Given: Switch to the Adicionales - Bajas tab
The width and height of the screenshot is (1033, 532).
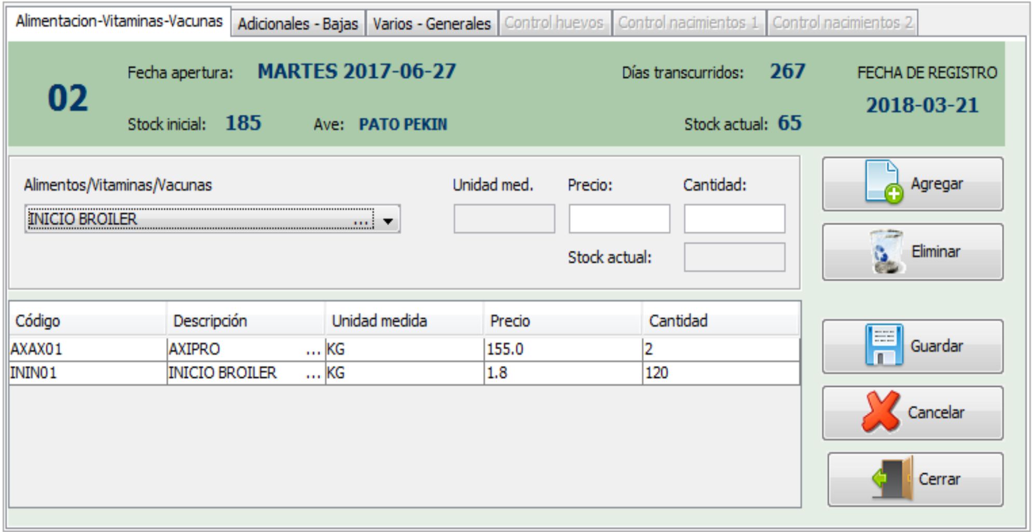Looking at the screenshot, I should click(298, 24).
